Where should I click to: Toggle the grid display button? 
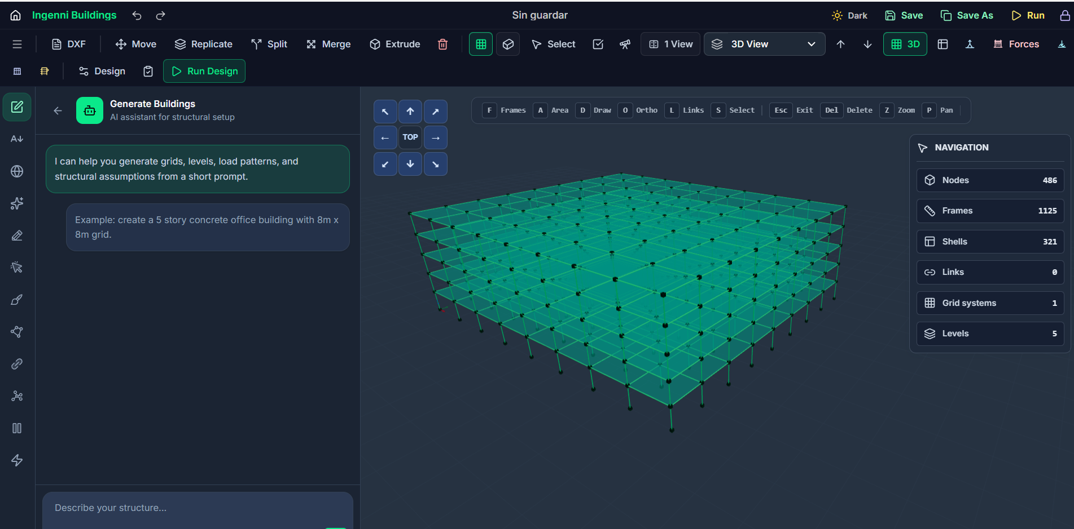click(x=481, y=44)
